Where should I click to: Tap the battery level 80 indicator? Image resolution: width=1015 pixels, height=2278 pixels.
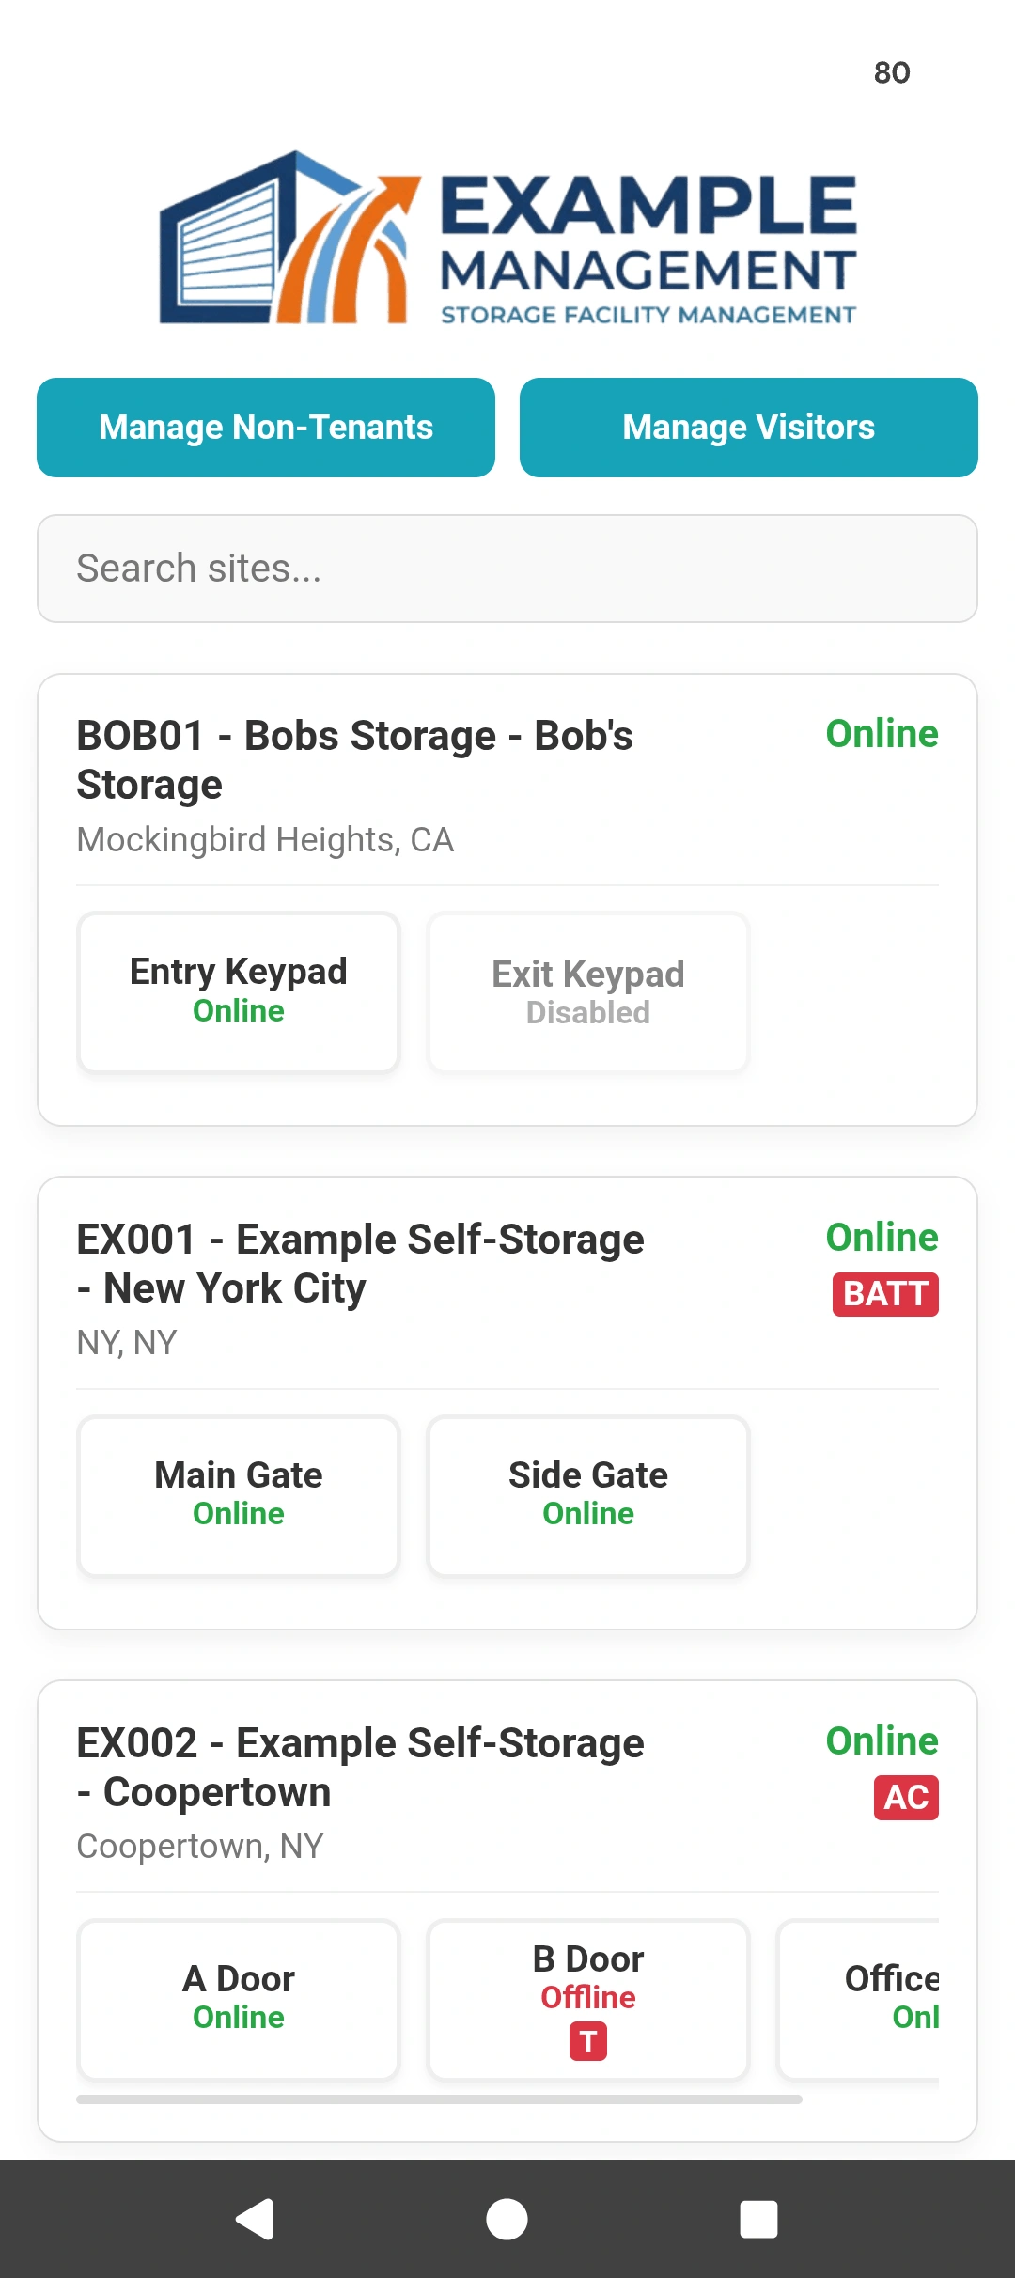(x=892, y=72)
